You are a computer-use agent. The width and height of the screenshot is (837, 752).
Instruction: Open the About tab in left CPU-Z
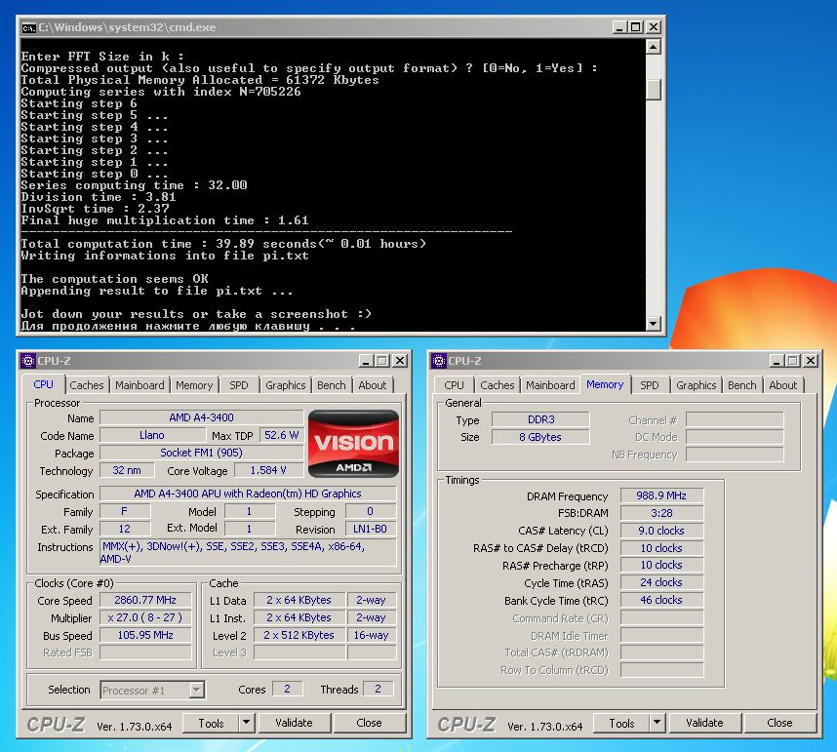(x=372, y=385)
